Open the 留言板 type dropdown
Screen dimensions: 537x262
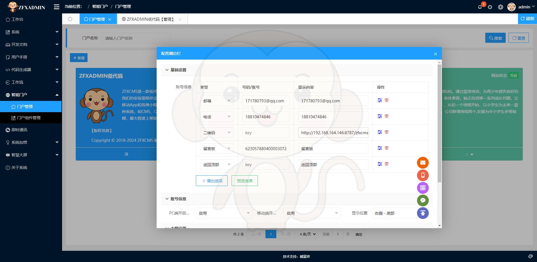pos(217,149)
